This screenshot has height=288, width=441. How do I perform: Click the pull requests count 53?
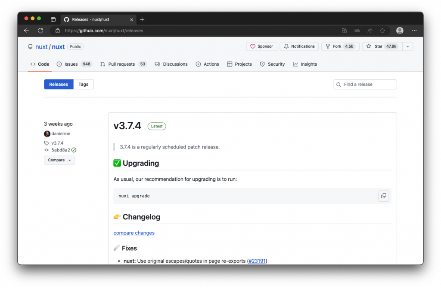tap(143, 64)
